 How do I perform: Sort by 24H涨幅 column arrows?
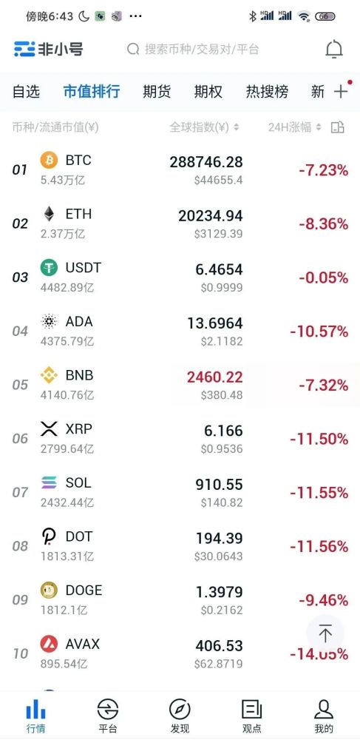click(x=319, y=127)
